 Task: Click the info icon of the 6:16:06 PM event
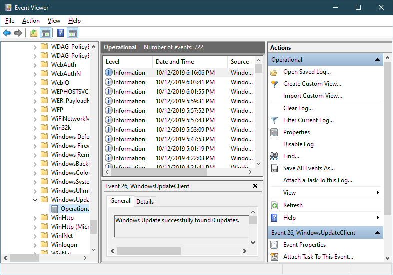point(108,73)
